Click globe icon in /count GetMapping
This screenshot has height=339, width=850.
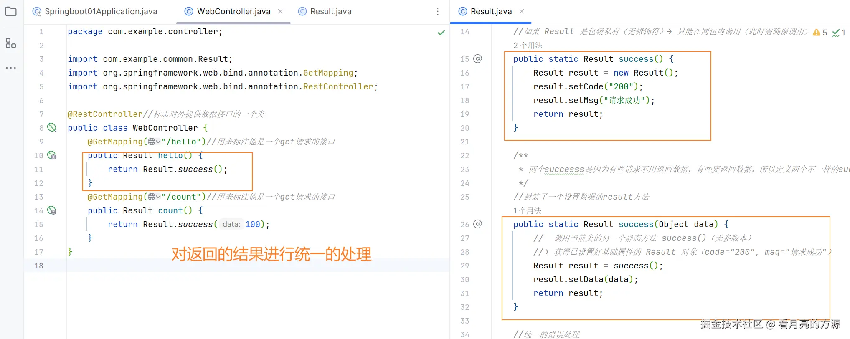click(152, 197)
